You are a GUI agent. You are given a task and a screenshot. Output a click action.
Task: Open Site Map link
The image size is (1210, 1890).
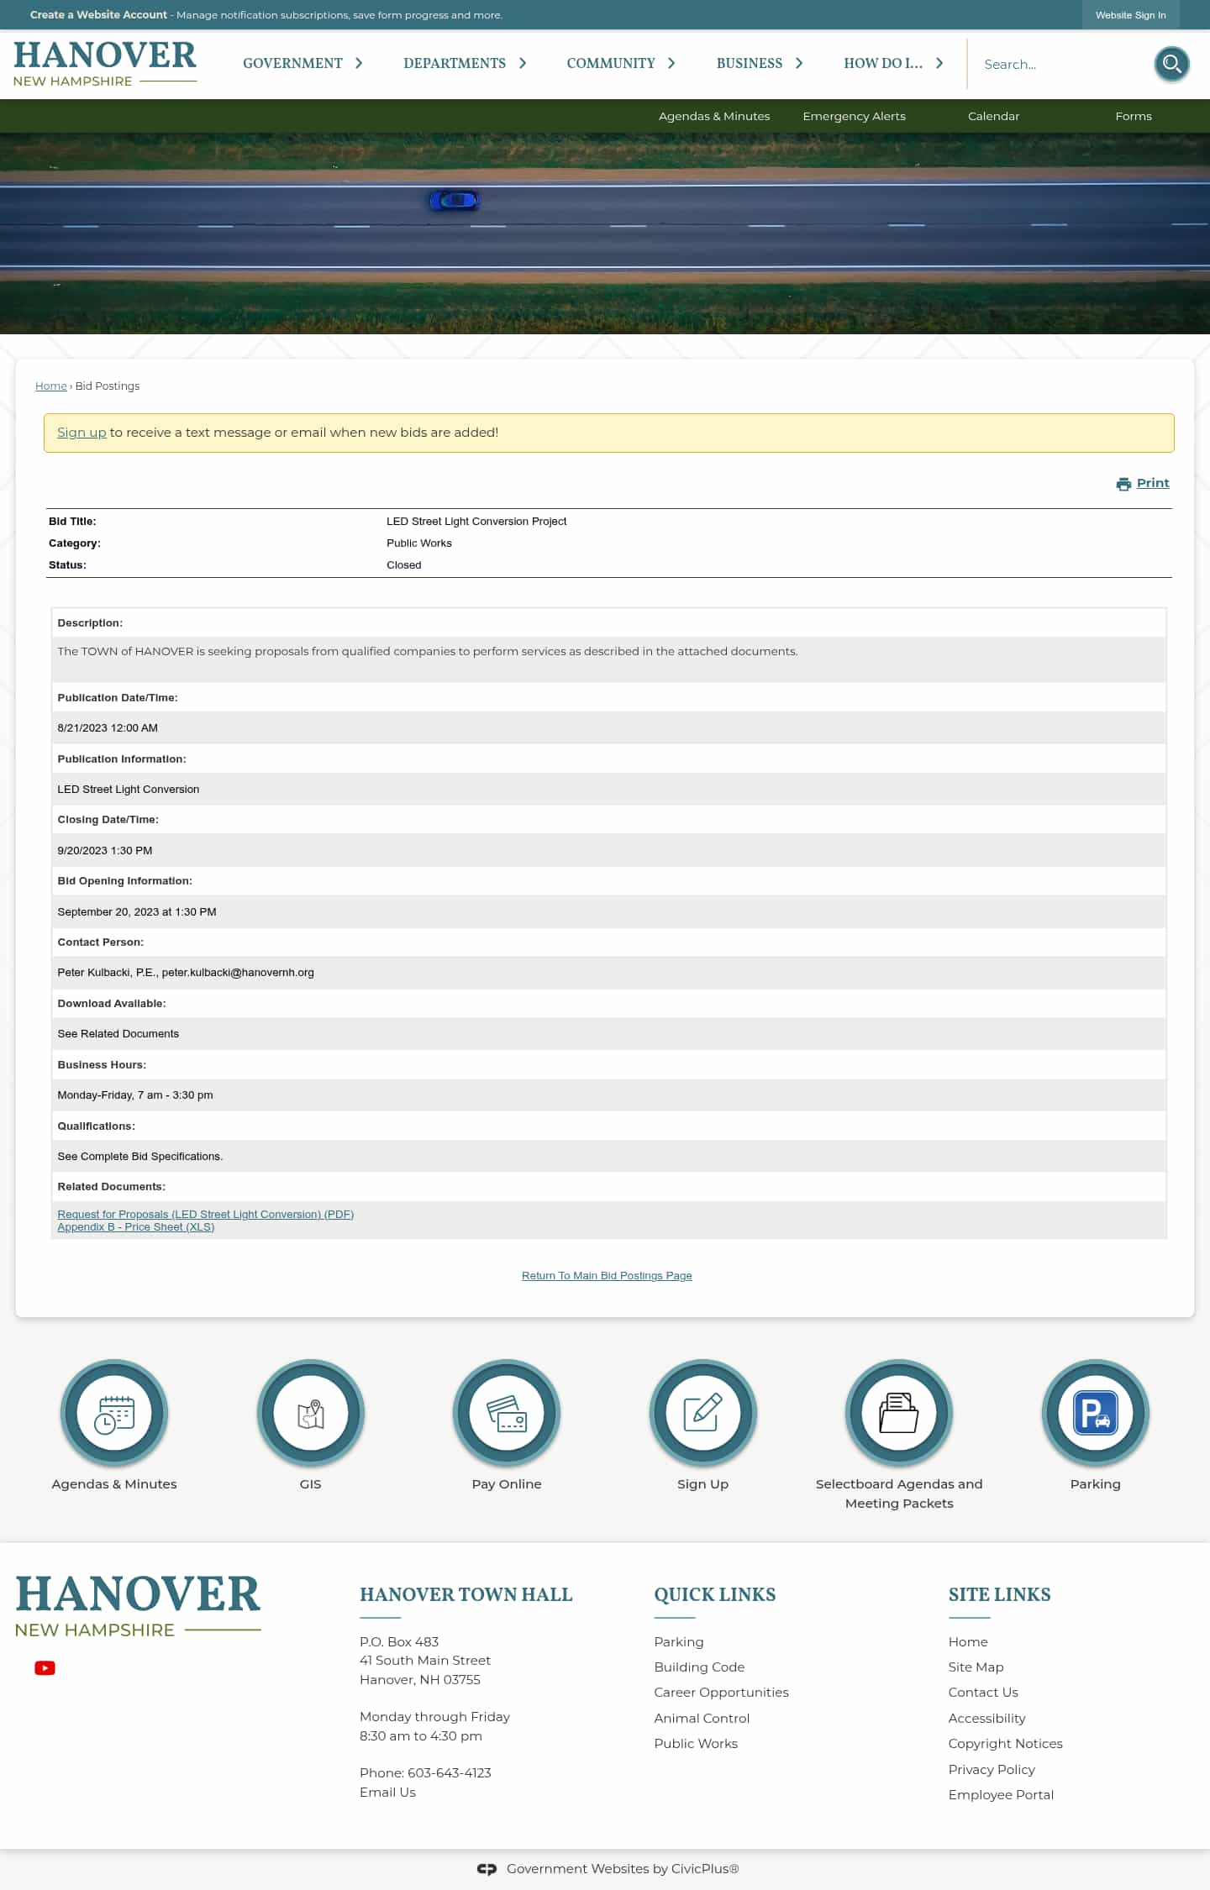[976, 1667]
